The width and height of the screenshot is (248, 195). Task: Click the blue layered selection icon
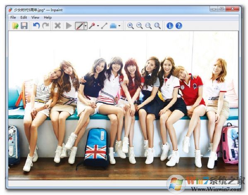(x=113, y=26)
